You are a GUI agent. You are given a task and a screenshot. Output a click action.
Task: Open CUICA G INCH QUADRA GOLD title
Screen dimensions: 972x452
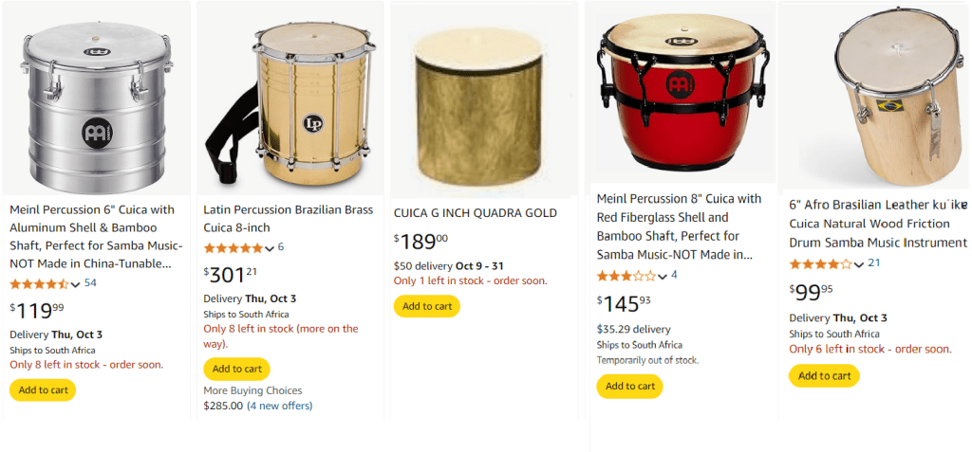476,212
